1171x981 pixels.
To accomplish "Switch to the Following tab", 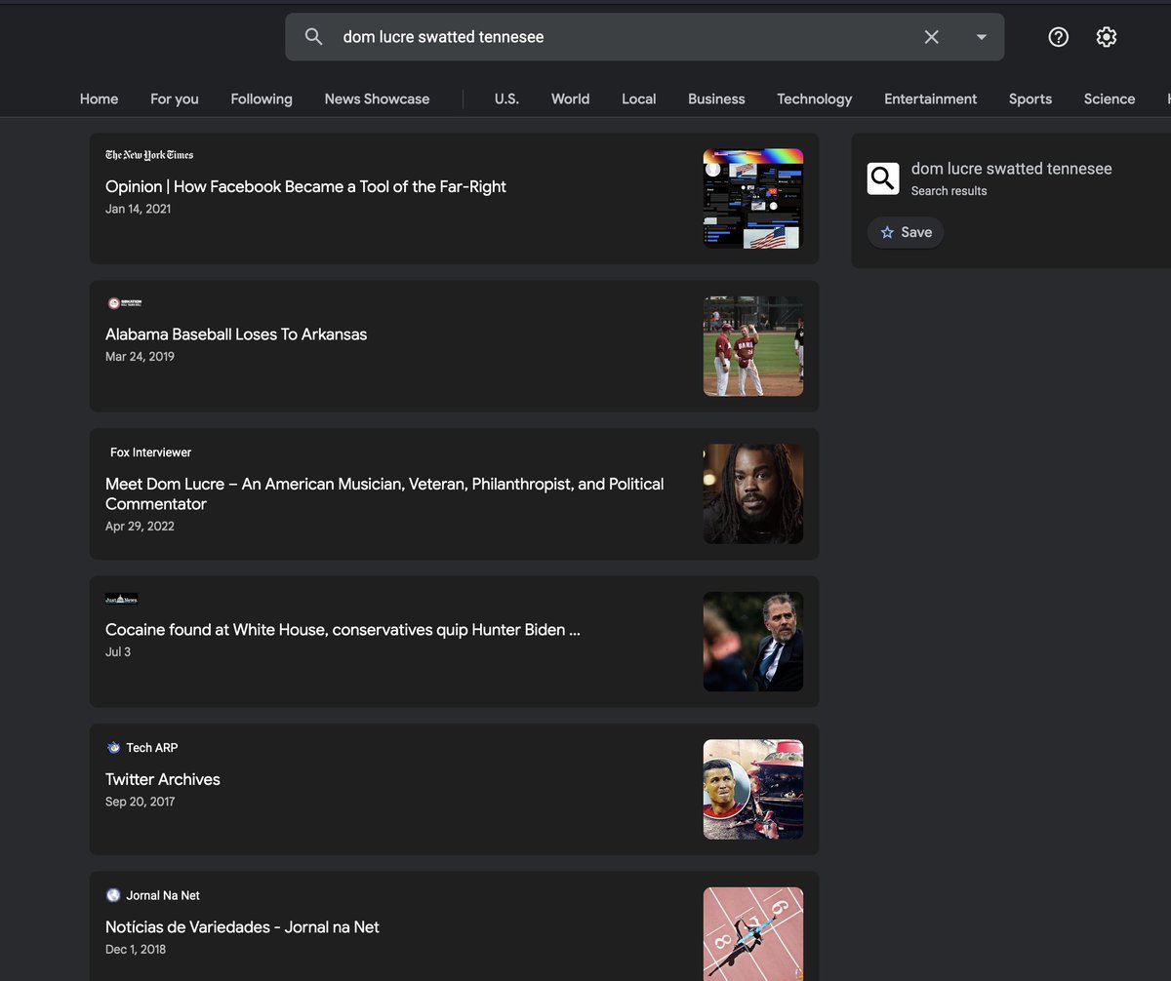I will (262, 98).
